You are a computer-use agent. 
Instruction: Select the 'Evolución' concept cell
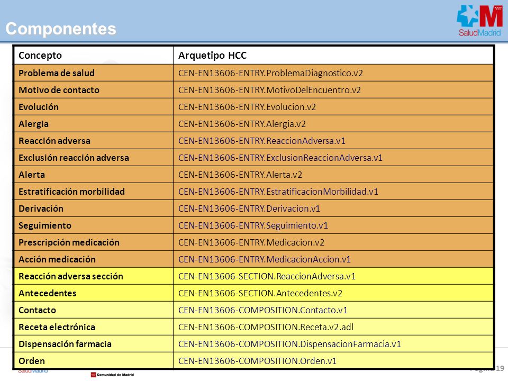94,106
